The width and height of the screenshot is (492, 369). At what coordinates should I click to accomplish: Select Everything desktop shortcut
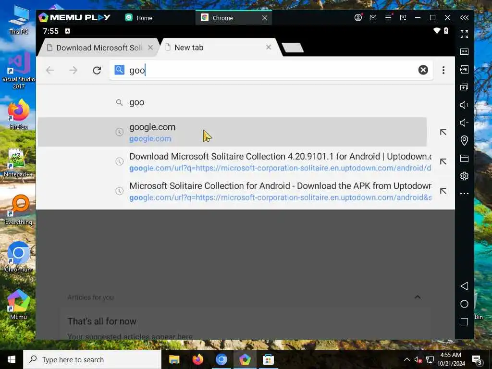coord(19,210)
